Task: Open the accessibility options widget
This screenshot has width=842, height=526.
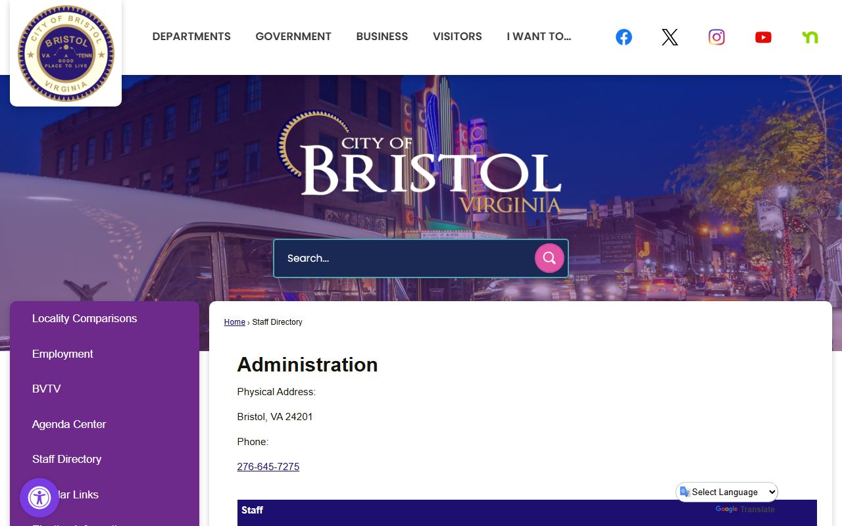Action: tap(39, 498)
